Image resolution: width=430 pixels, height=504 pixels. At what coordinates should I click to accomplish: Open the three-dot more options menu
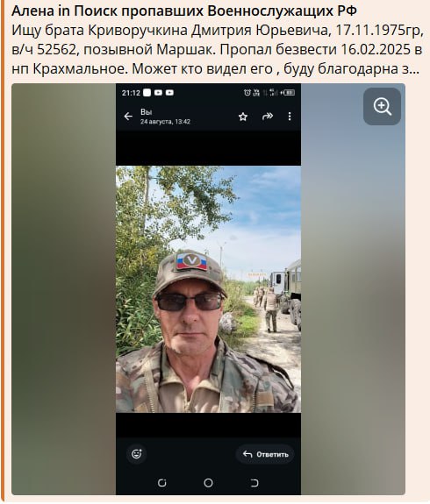click(x=290, y=117)
